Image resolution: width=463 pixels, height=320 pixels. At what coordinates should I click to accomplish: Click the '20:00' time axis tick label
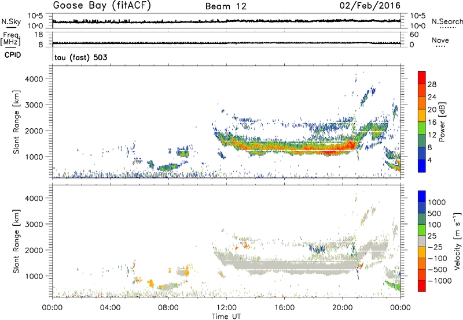pyautogui.click(x=343, y=308)
